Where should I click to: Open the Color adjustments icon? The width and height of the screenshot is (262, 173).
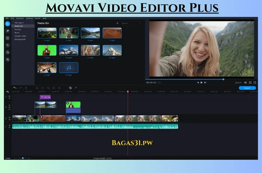[54, 88]
